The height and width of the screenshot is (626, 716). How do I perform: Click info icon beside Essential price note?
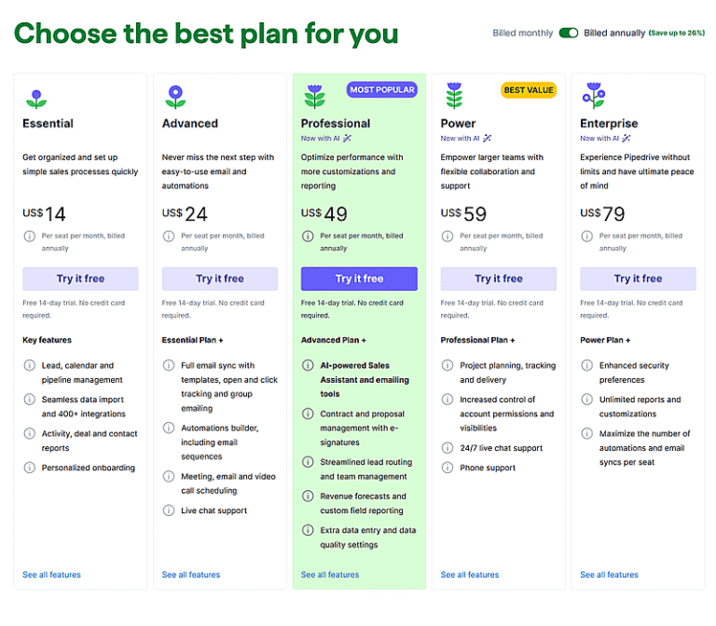pos(29,237)
